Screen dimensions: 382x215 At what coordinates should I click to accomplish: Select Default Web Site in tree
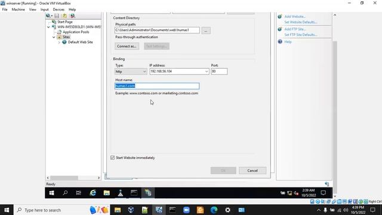coord(80,42)
